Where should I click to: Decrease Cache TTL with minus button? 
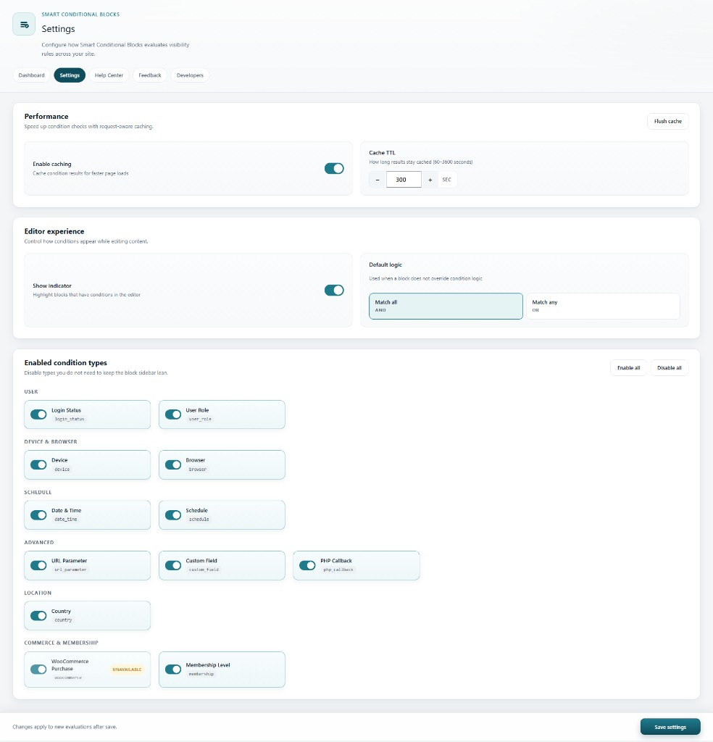tap(377, 180)
